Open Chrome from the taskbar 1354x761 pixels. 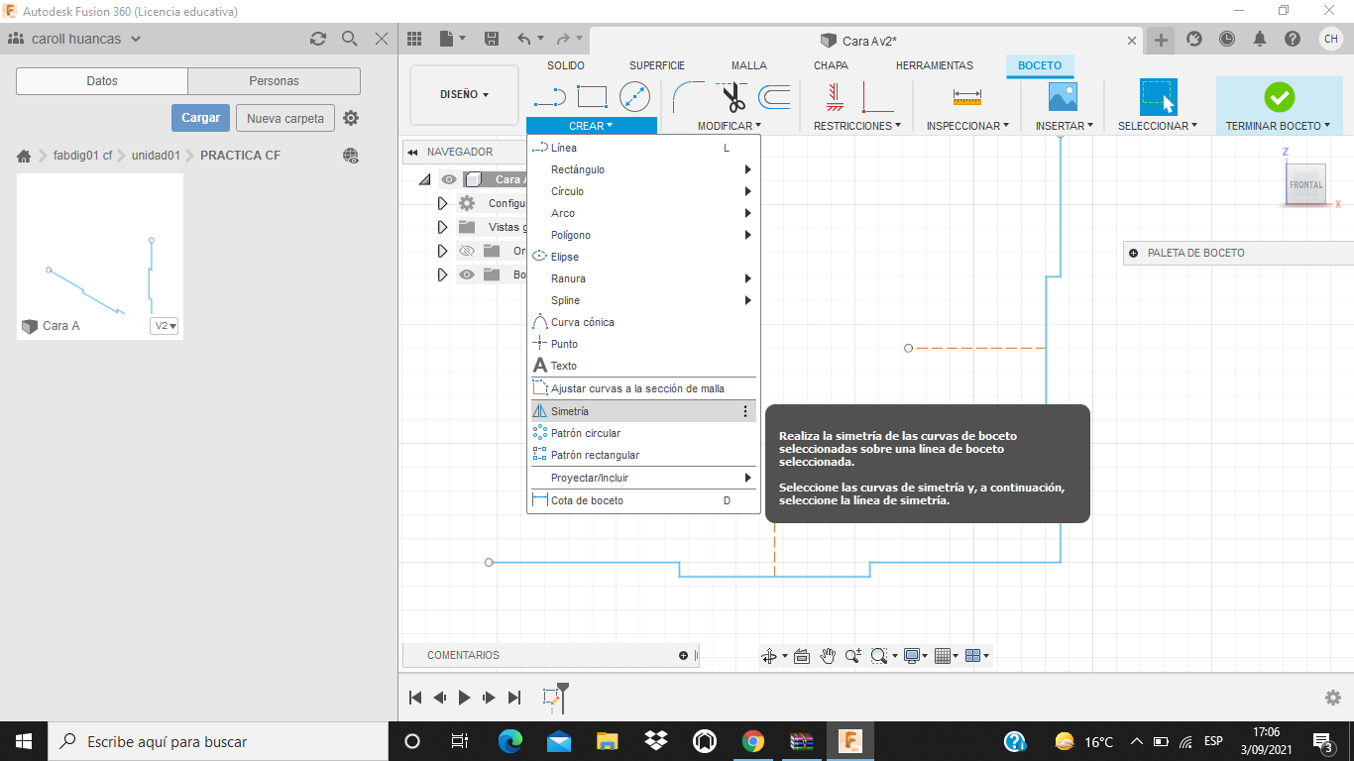pyautogui.click(x=753, y=741)
